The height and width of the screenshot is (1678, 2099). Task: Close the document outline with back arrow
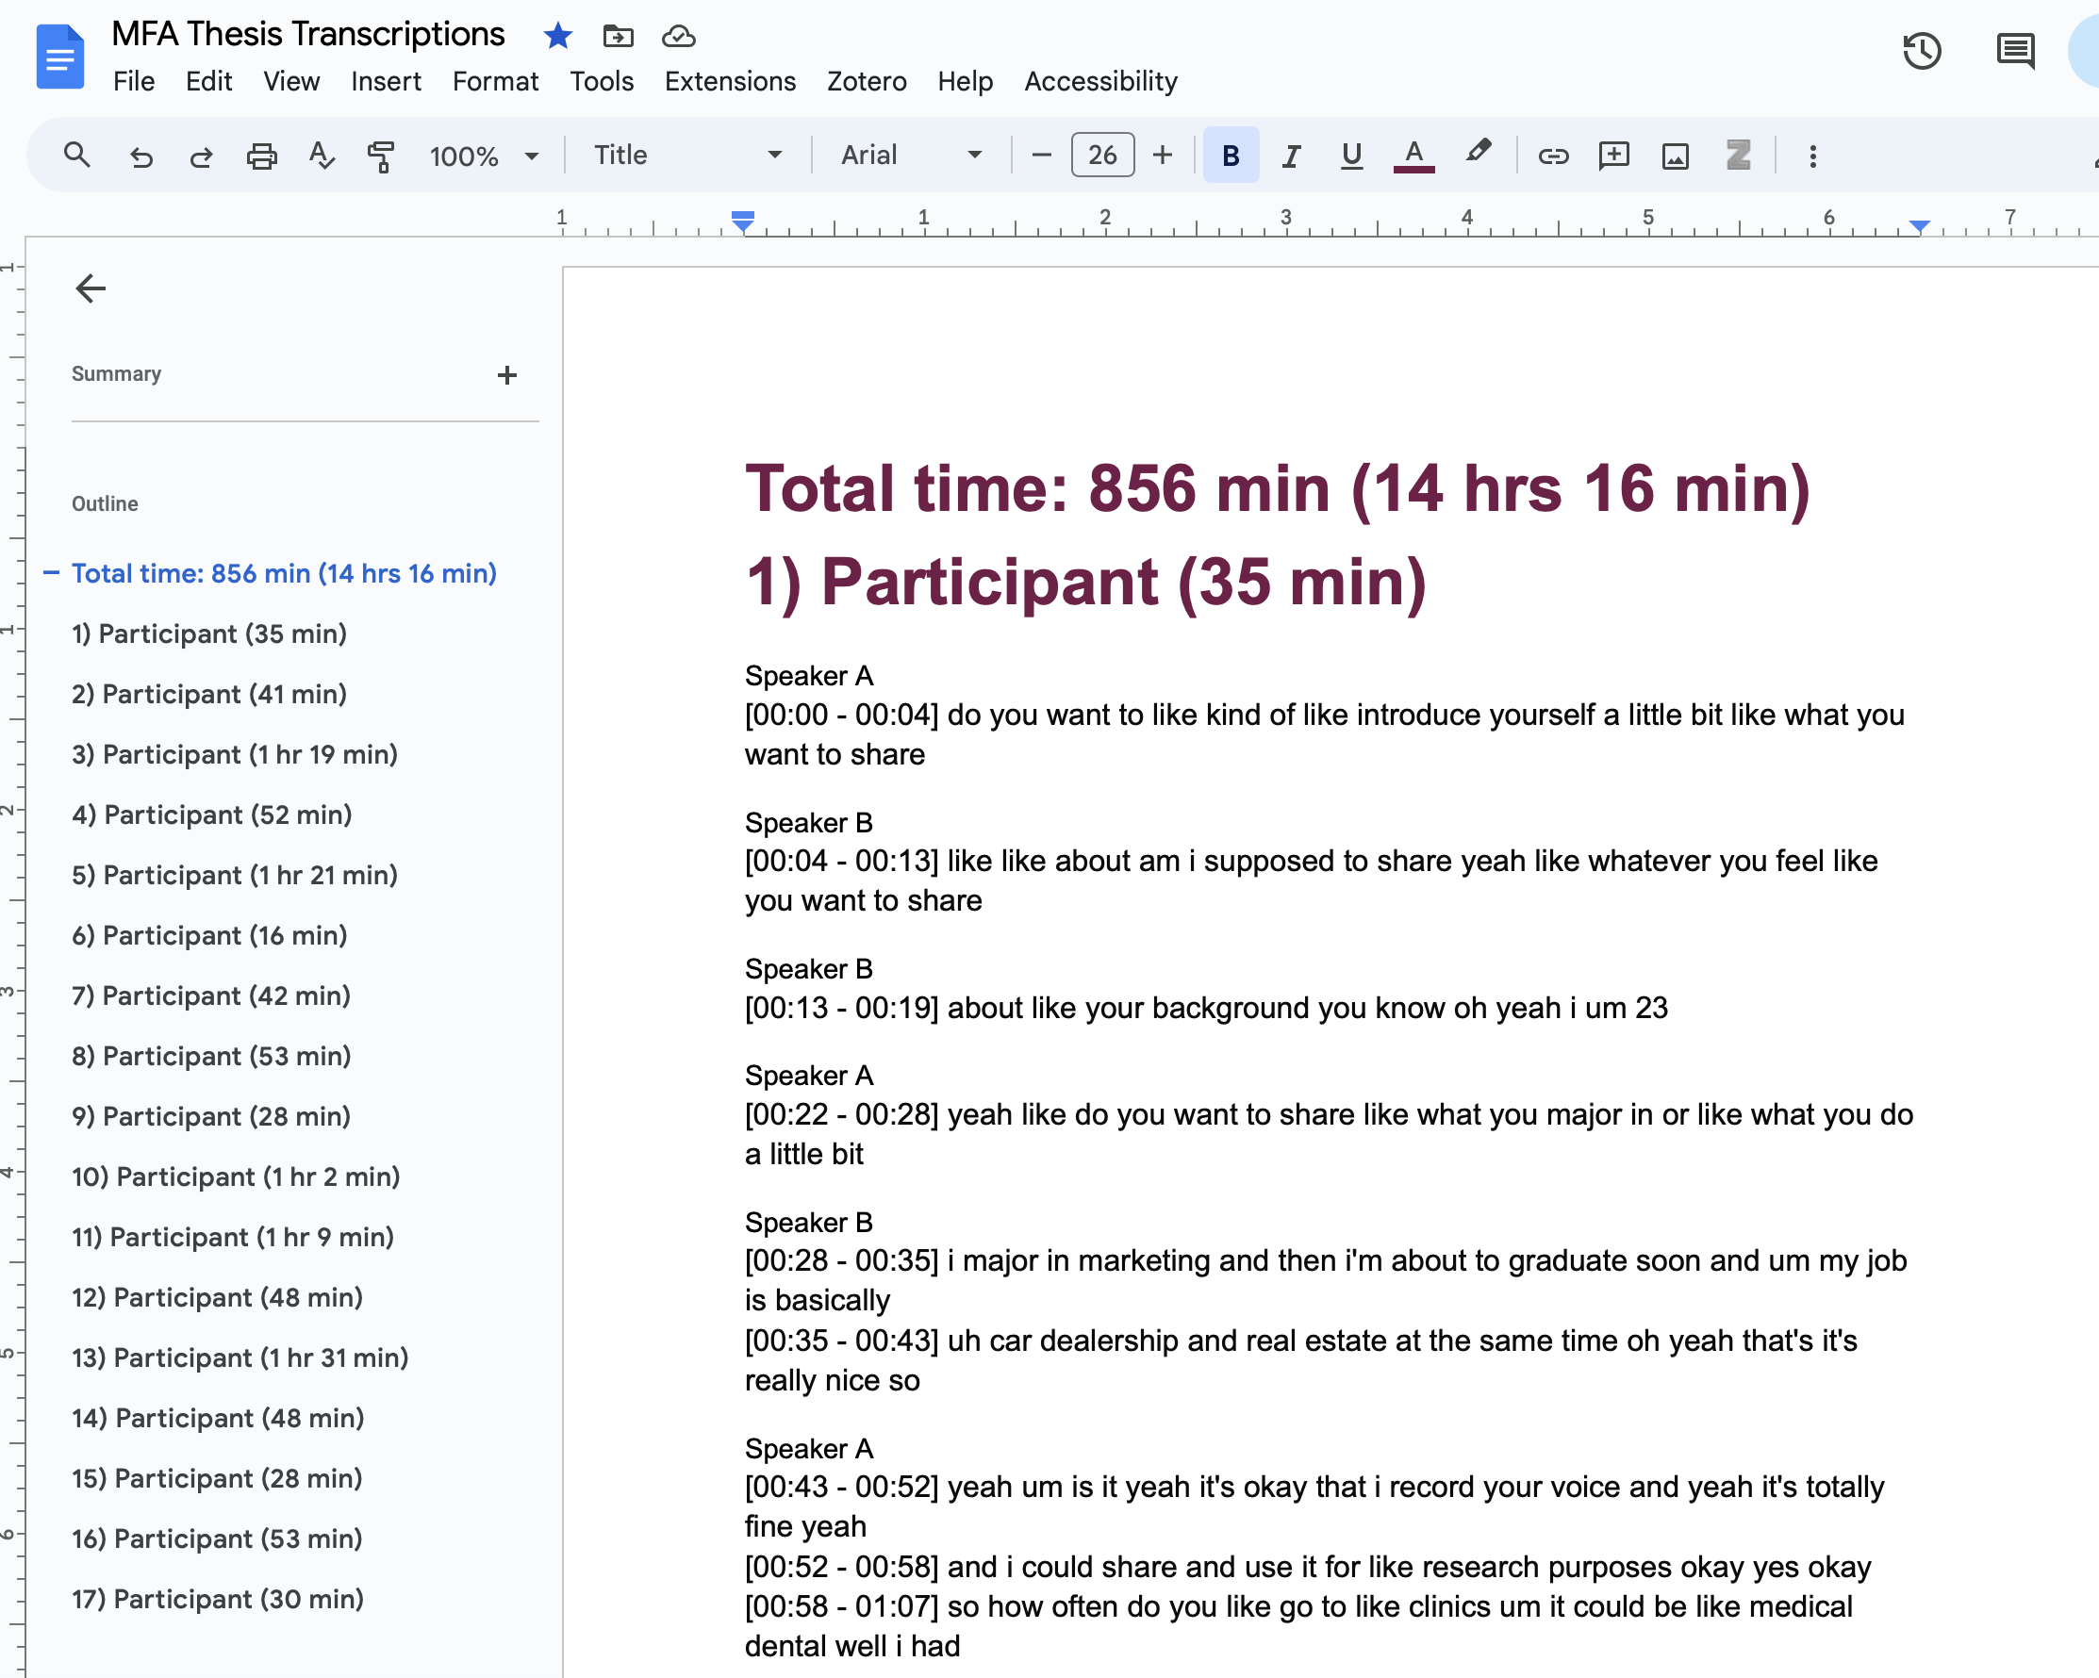(91, 288)
